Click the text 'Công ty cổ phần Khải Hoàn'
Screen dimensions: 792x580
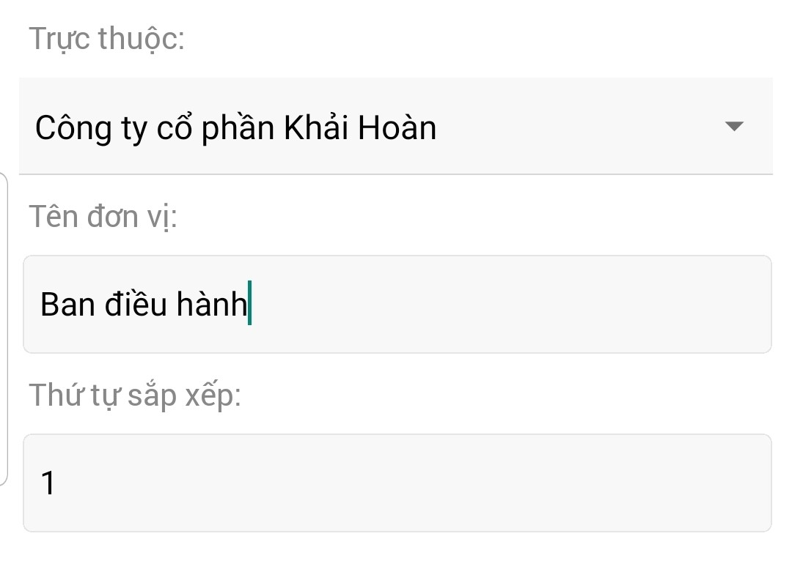(x=235, y=127)
